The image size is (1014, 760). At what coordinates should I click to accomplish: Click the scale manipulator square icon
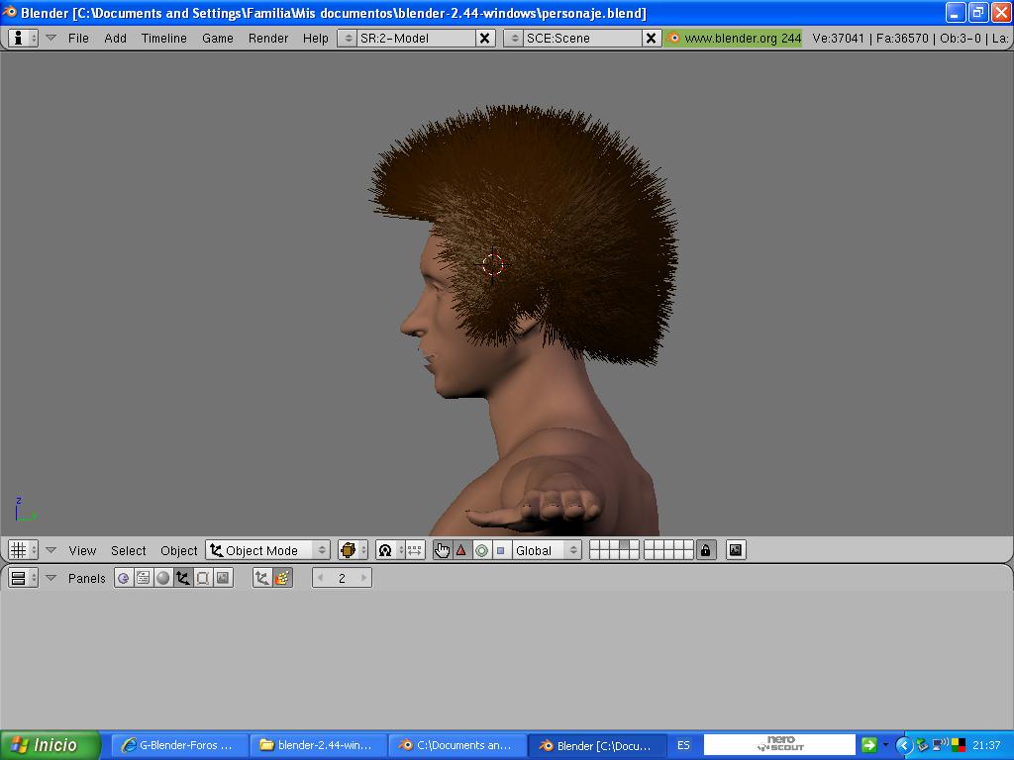pos(501,550)
